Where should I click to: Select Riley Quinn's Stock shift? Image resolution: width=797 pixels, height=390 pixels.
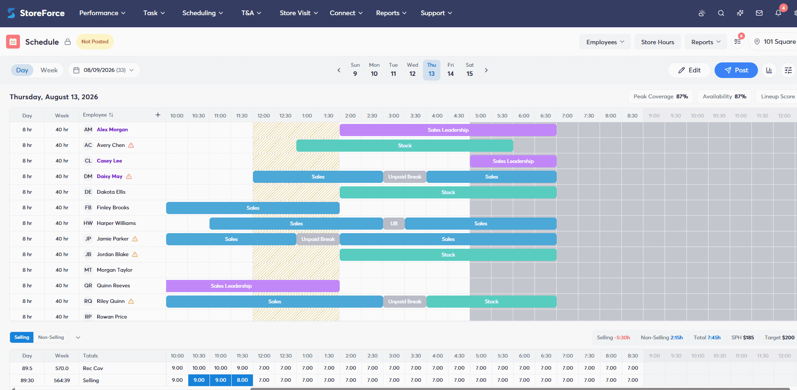pos(492,302)
